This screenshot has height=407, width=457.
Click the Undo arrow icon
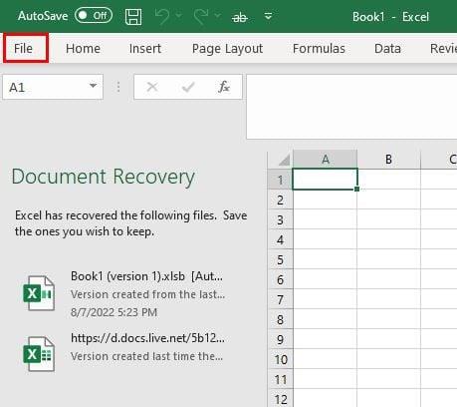pos(162,16)
